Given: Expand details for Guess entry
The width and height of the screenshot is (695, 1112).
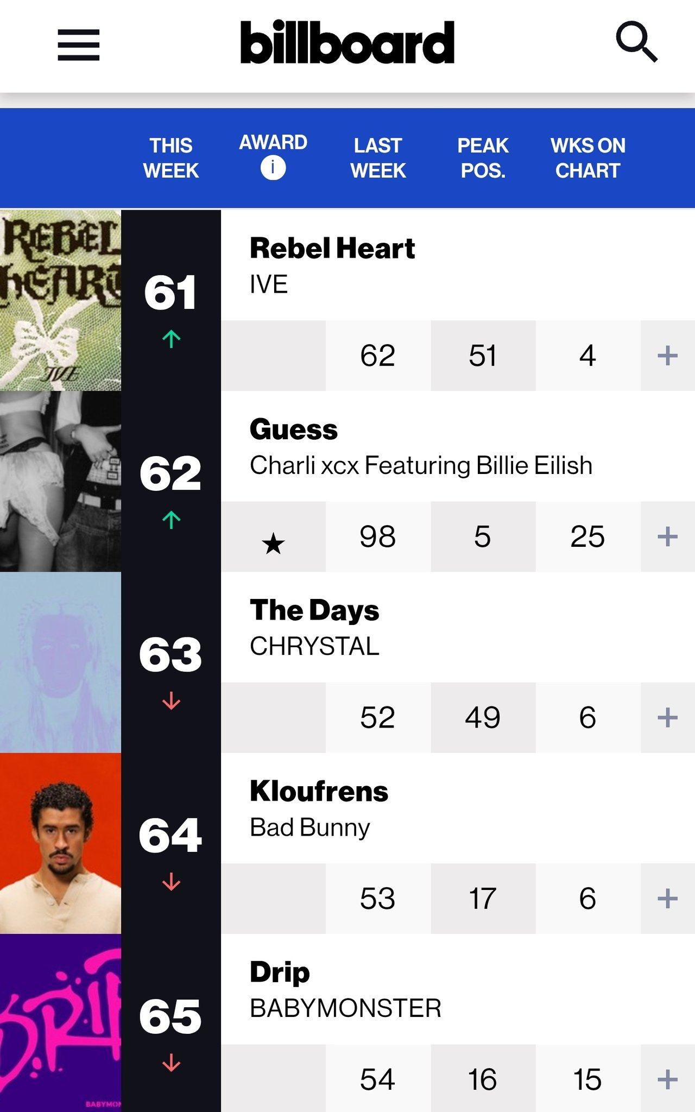Looking at the screenshot, I should (667, 537).
